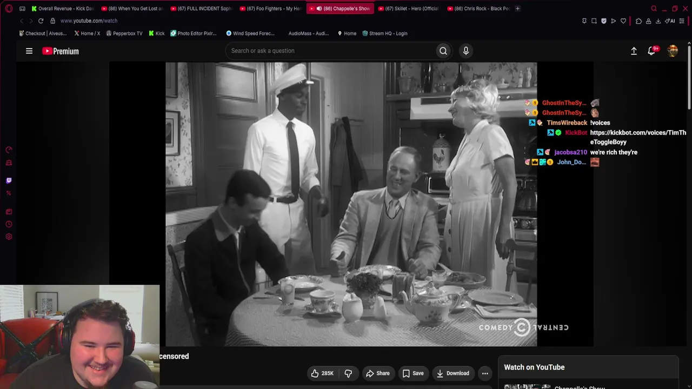The width and height of the screenshot is (692, 389).
Task: Click jacobsa210 username in chat
Action: click(570, 152)
